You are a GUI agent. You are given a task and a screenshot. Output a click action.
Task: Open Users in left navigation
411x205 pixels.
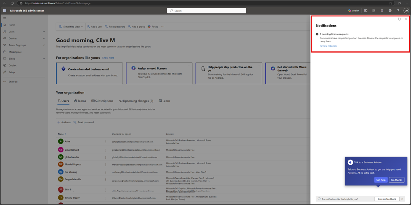tap(12, 32)
